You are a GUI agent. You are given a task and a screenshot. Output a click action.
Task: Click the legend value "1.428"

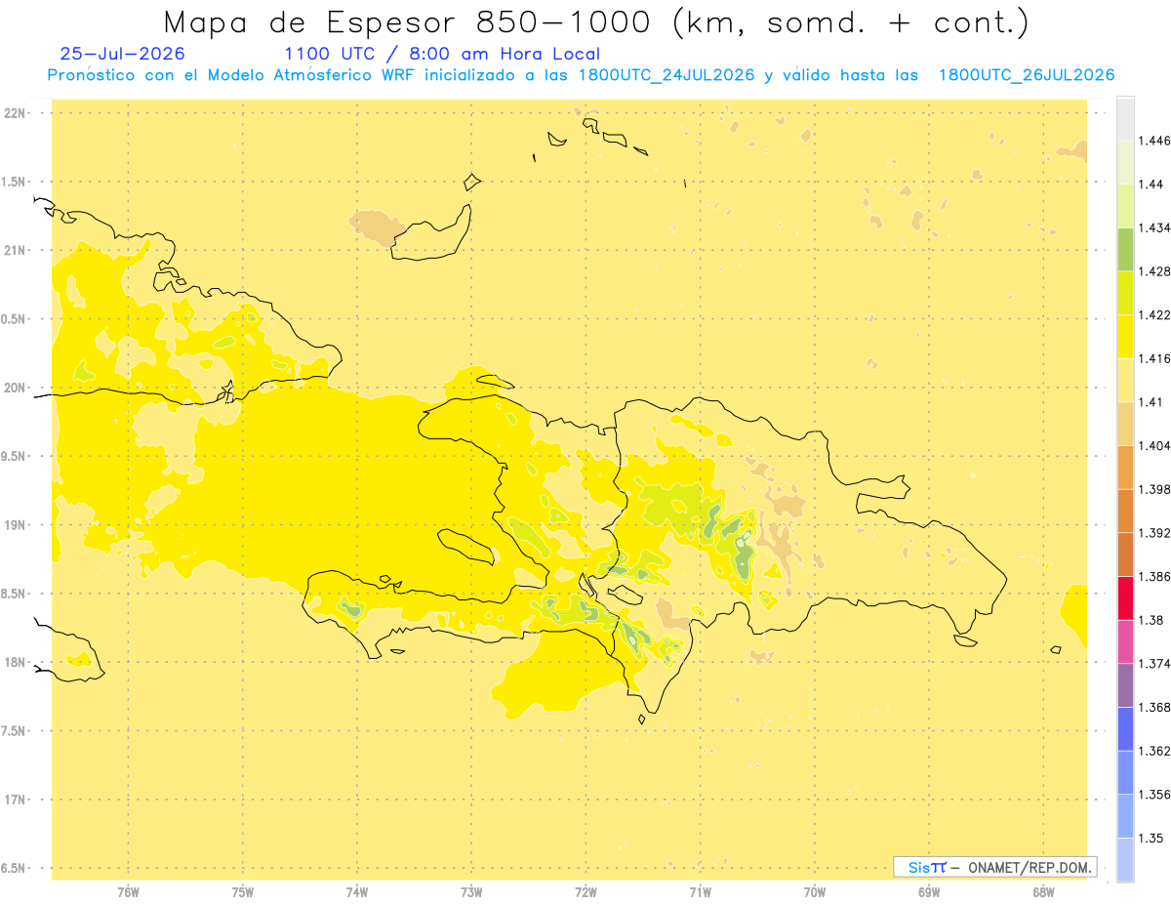click(x=1154, y=271)
